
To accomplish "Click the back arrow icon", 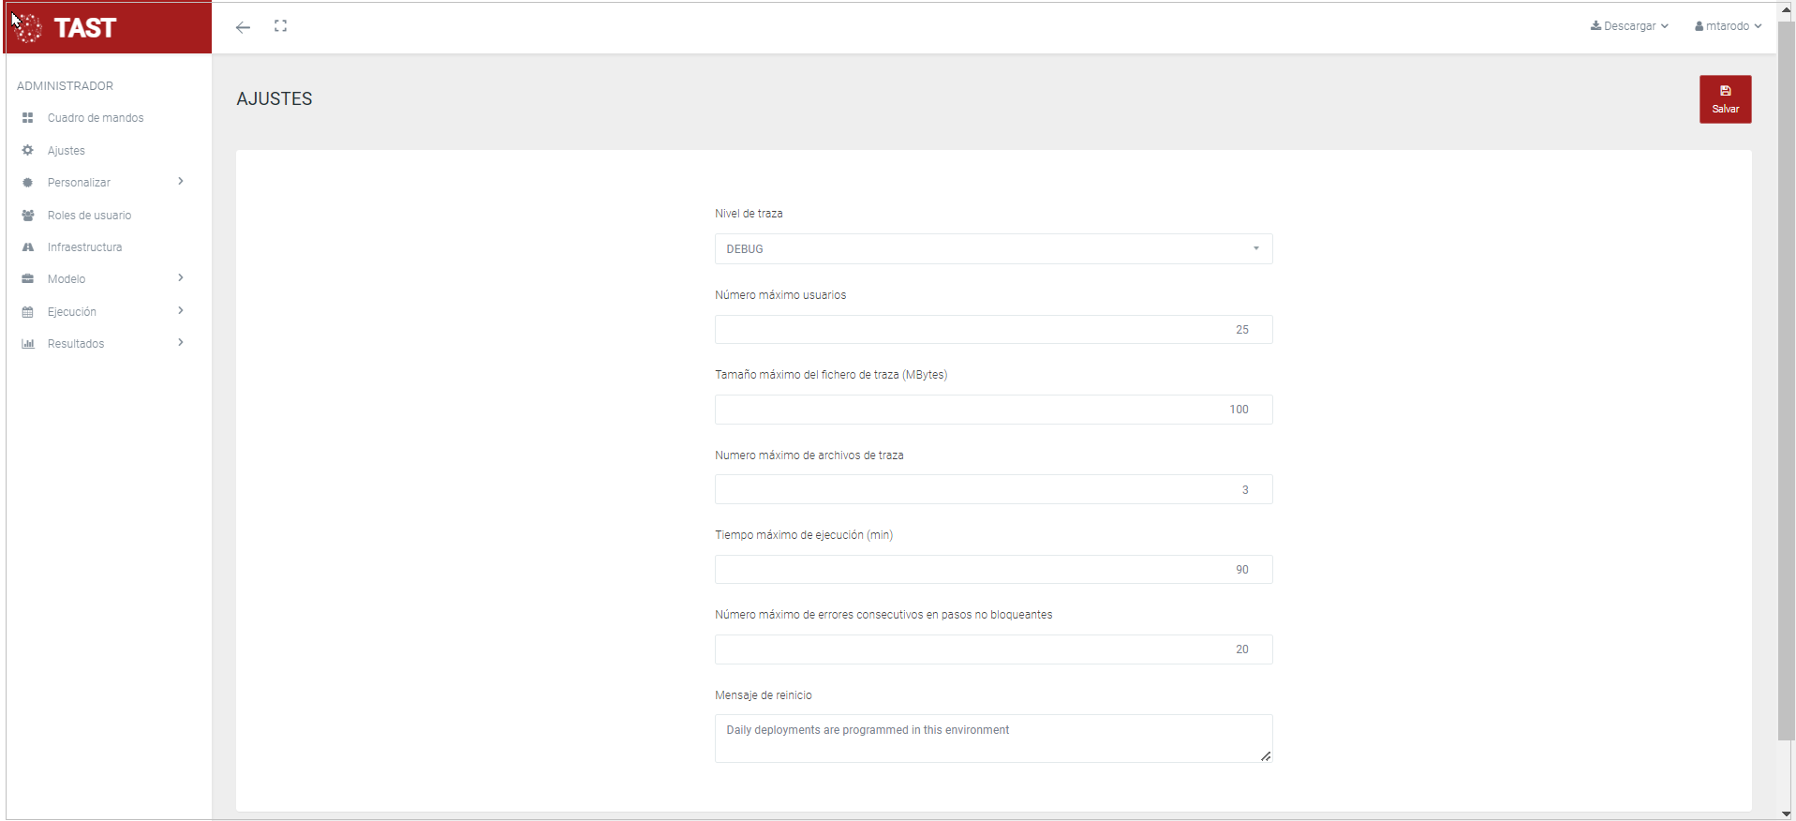I will click(x=243, y=27).
